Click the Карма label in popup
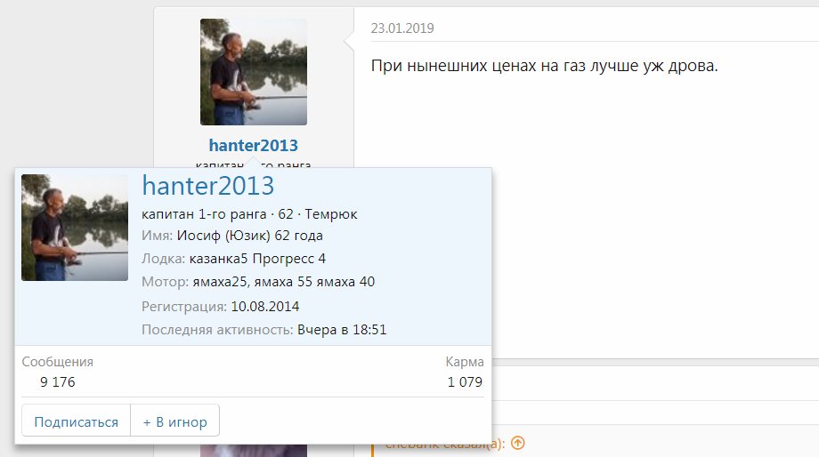 pyautogui.click(x=465, y=362)
